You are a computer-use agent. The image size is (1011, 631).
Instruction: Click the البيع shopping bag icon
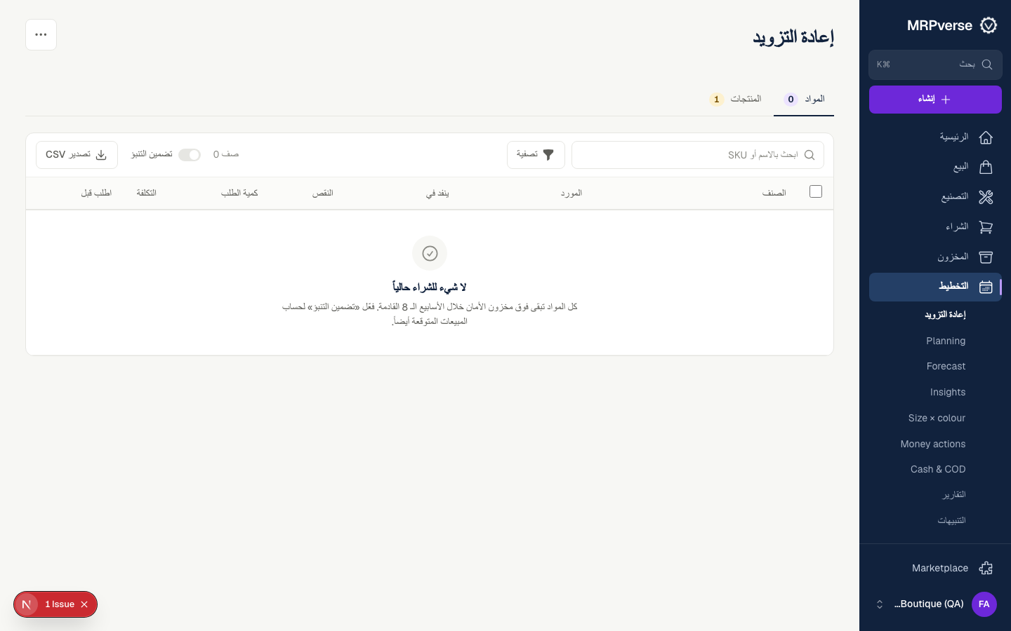coord(986,167)
